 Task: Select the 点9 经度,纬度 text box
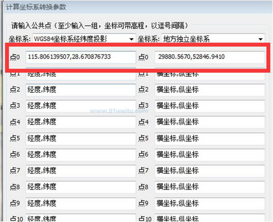point(81,203)
